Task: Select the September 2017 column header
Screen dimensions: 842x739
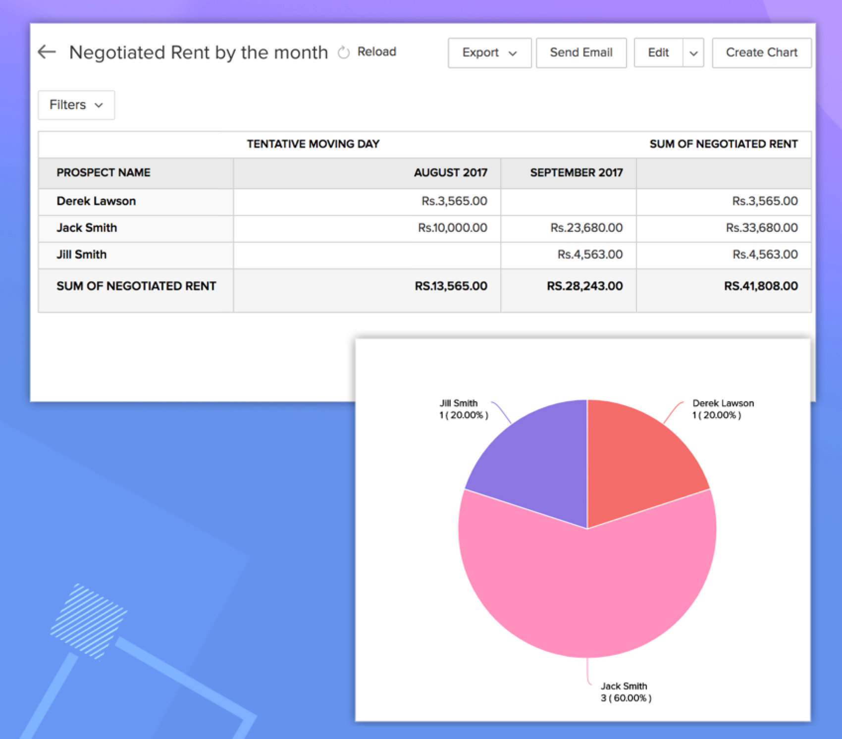Action: click(576, 172)
